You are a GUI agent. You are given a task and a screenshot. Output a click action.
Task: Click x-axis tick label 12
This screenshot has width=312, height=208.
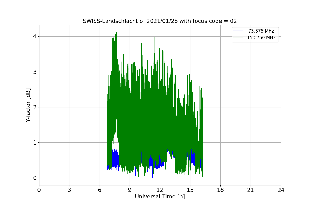[x=160, y=190]
